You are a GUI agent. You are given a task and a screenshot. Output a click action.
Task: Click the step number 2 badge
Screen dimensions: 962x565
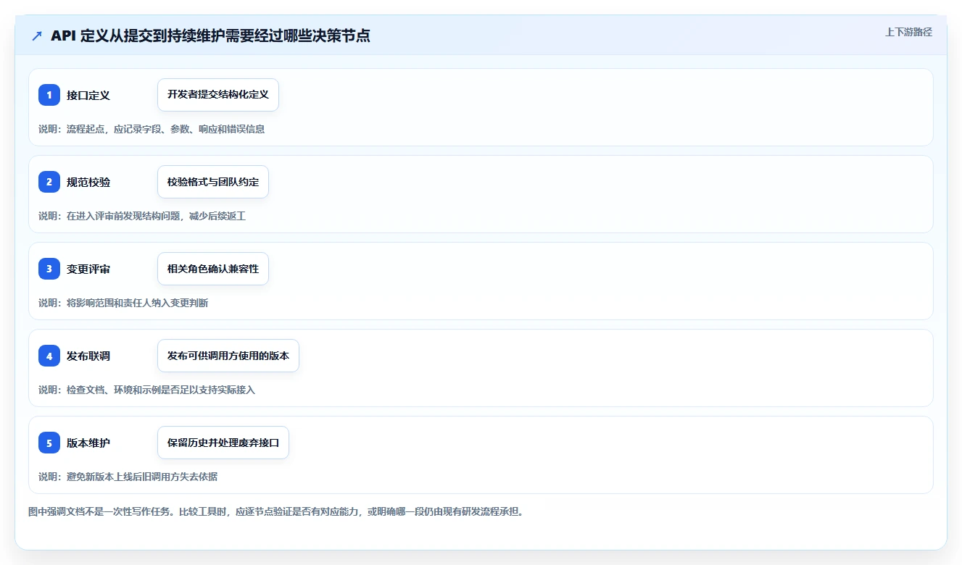point(49,182)
